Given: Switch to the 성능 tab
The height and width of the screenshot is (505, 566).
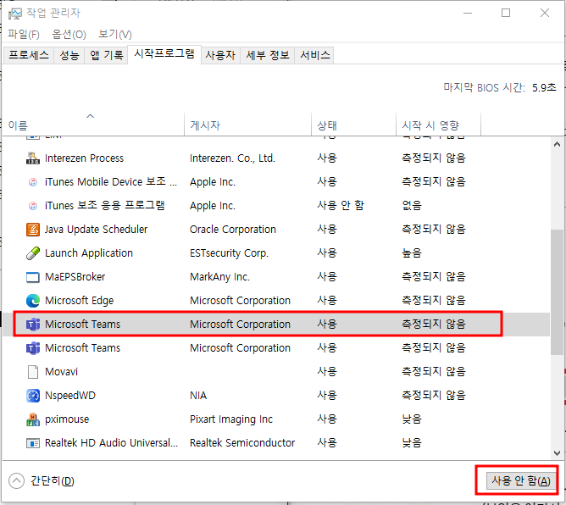Looking at the screenshot, I should [69, 55].
